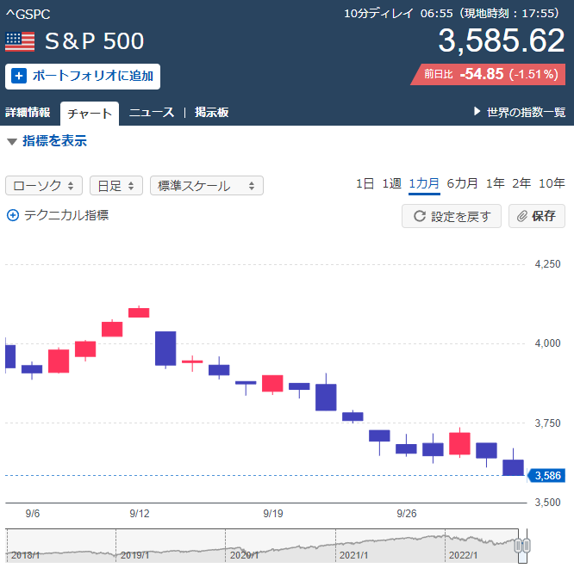The width and height of the screenshot is (574, 568).
Task: Open the 日足 interval dropdown
Action: pos(116,186)
